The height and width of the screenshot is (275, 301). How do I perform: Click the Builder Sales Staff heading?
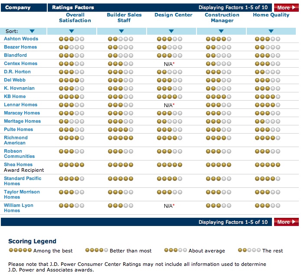tap(124, 18)
